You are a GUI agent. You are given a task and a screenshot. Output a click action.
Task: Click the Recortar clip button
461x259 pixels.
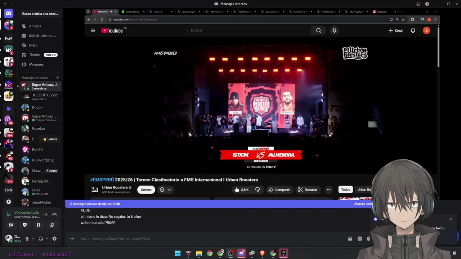point(308,190)
